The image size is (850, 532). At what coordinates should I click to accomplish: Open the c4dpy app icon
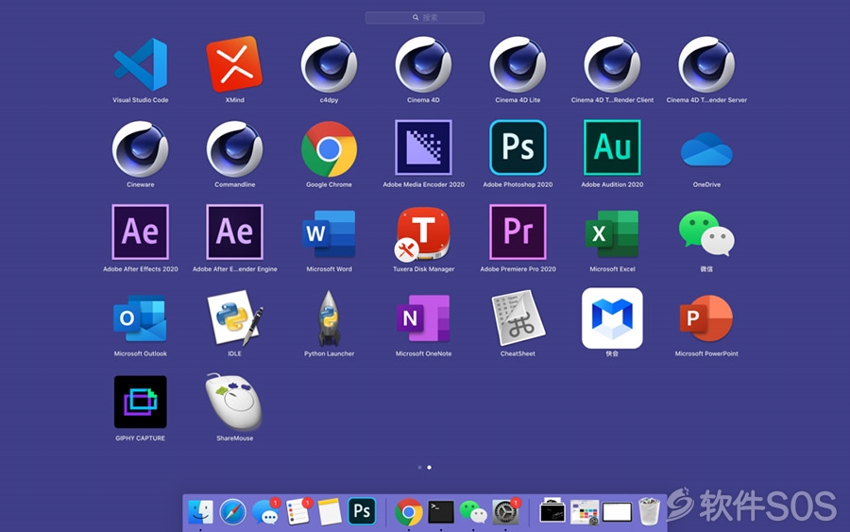[x=329, y=64]
